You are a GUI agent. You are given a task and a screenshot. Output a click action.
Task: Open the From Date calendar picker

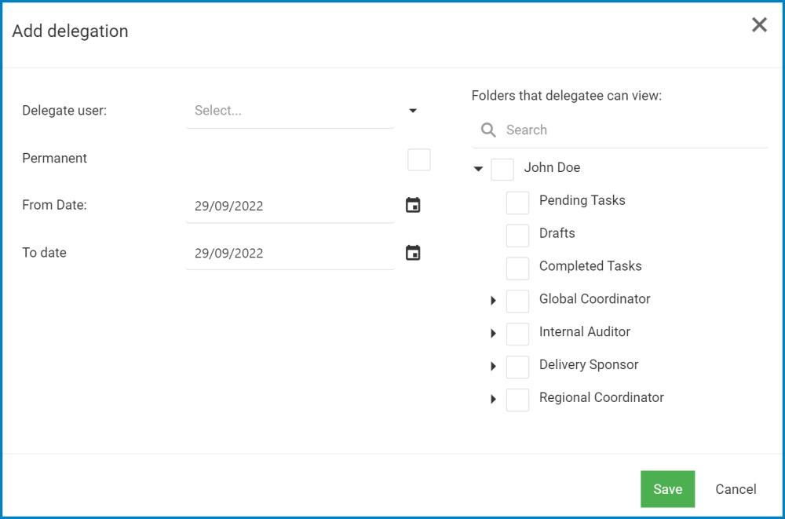tap(413, 206)
